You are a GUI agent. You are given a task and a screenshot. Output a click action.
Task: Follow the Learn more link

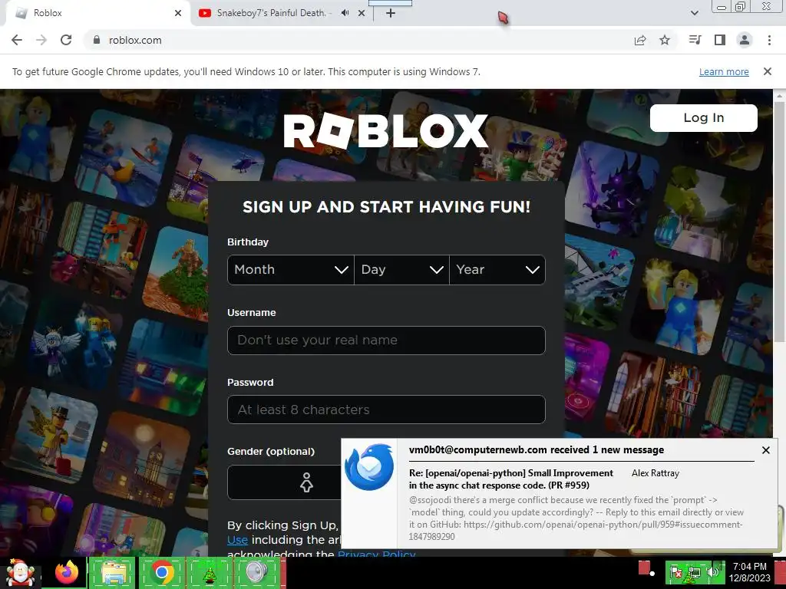click(x=724, y=71)
